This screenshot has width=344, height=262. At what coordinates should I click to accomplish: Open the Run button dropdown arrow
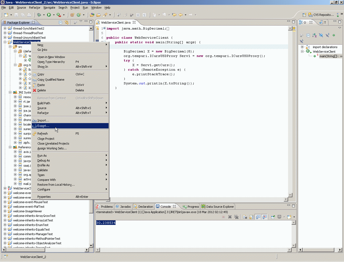pyautogui.click(x=54, y=15)
